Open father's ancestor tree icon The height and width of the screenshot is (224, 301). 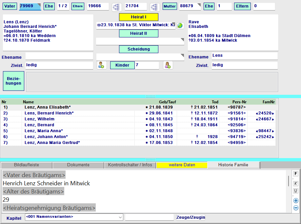click(x=117, y=7)
